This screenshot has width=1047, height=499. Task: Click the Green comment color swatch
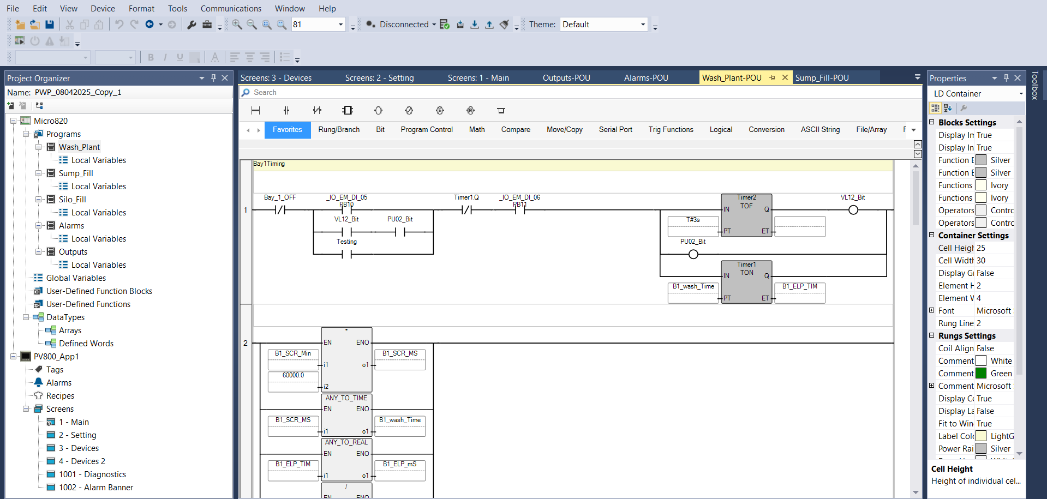980,374
